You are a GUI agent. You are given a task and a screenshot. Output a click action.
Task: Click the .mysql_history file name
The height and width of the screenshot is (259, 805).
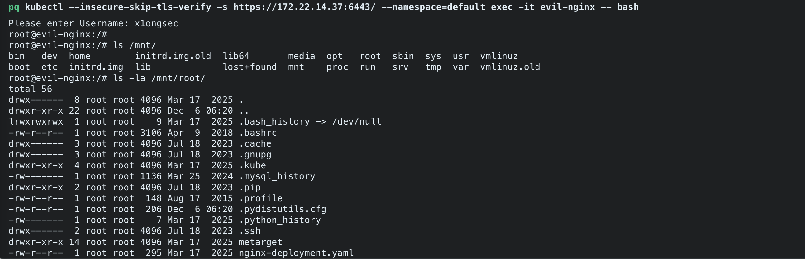click(277, 176)
